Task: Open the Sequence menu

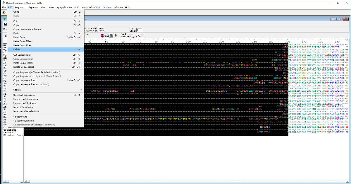Action: click(20, 7)
